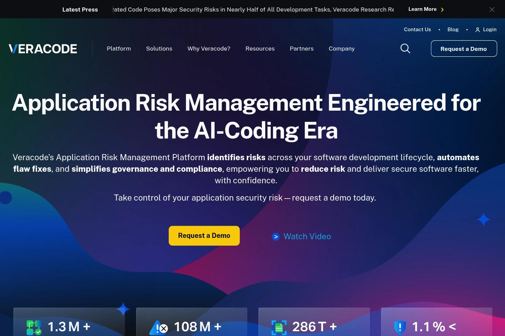Viewport: 505px width, 336px height.
Task: Click the 1.1% shield alert icon
Action: (x=400, y=328)
